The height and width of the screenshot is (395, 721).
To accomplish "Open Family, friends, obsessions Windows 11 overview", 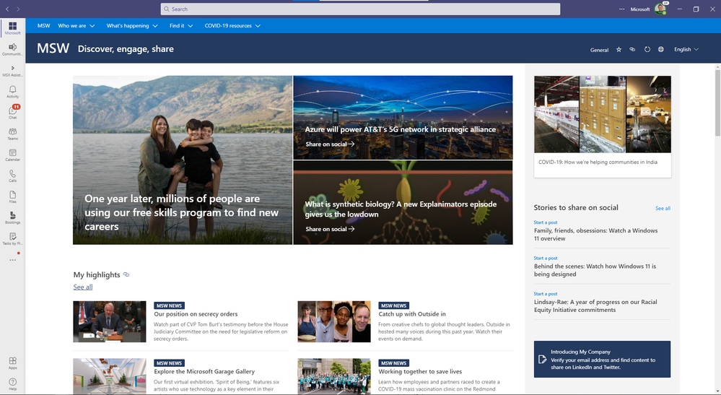I will pyautogui.click(x=595, y=235).
